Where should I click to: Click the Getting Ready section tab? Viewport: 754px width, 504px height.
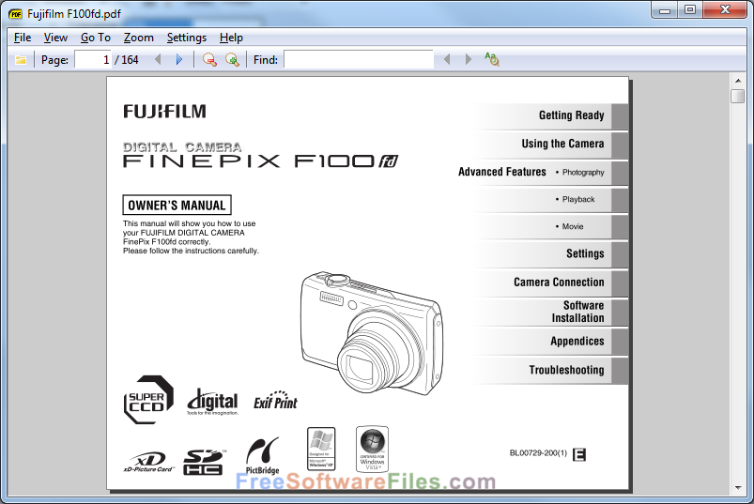[x=550, y=115]
